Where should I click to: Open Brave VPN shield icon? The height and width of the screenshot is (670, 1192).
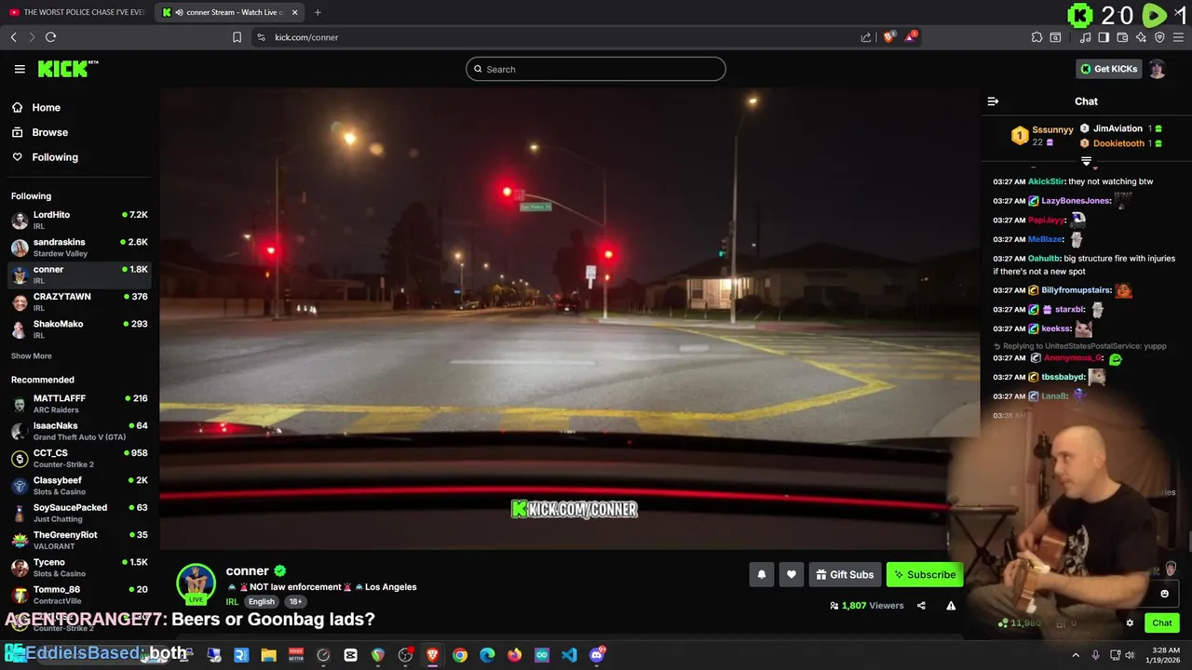[1159, 37]
